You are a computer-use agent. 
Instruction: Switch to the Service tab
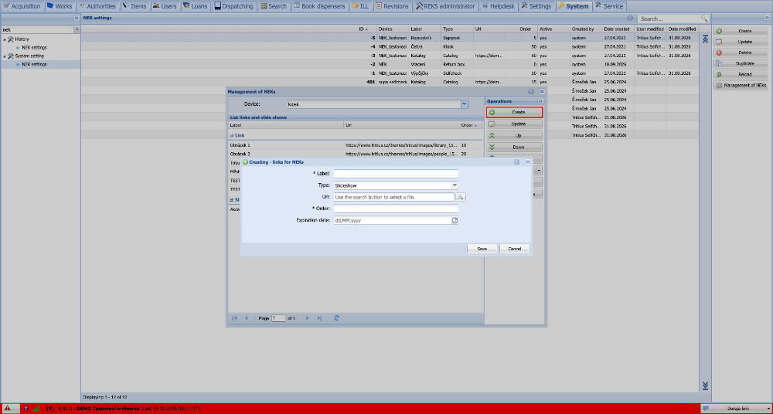[609, 6]
